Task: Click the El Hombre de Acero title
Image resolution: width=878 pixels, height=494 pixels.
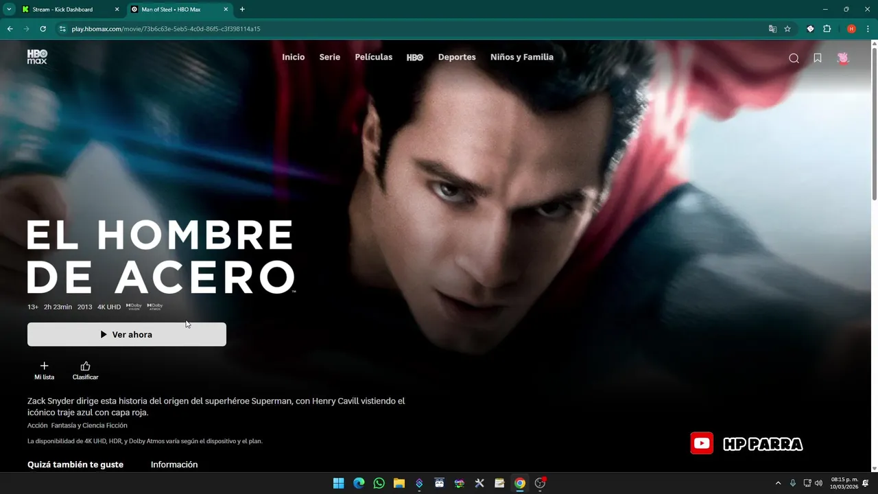Action: point(161,257)
